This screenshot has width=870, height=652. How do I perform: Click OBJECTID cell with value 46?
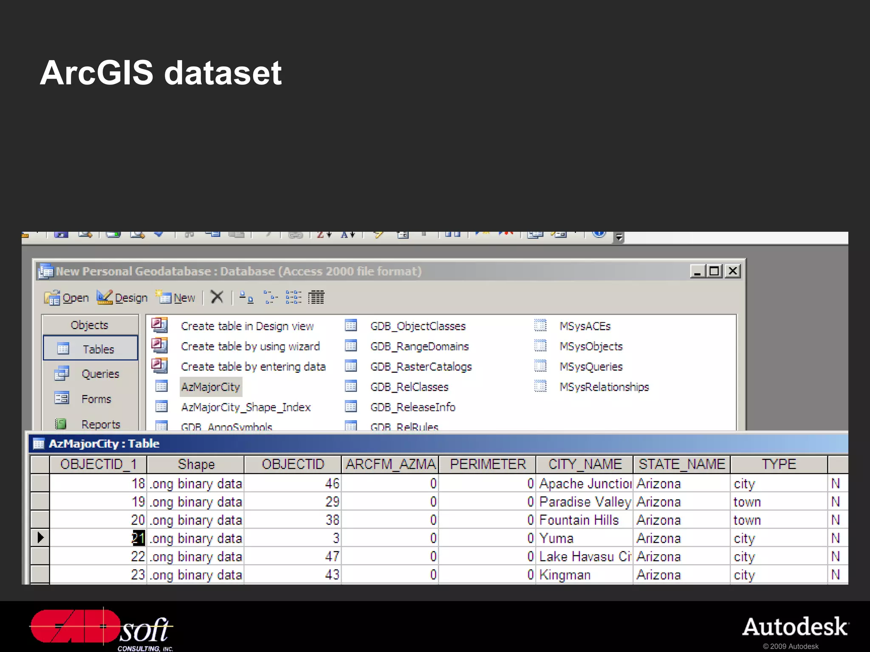click(x=293, y=483)
